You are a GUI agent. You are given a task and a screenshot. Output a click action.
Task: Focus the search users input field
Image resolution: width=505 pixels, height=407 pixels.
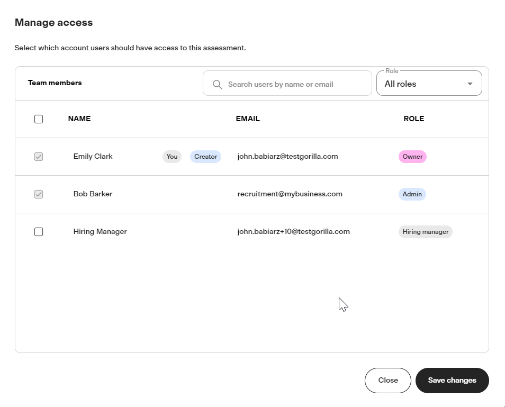(287, 84)
